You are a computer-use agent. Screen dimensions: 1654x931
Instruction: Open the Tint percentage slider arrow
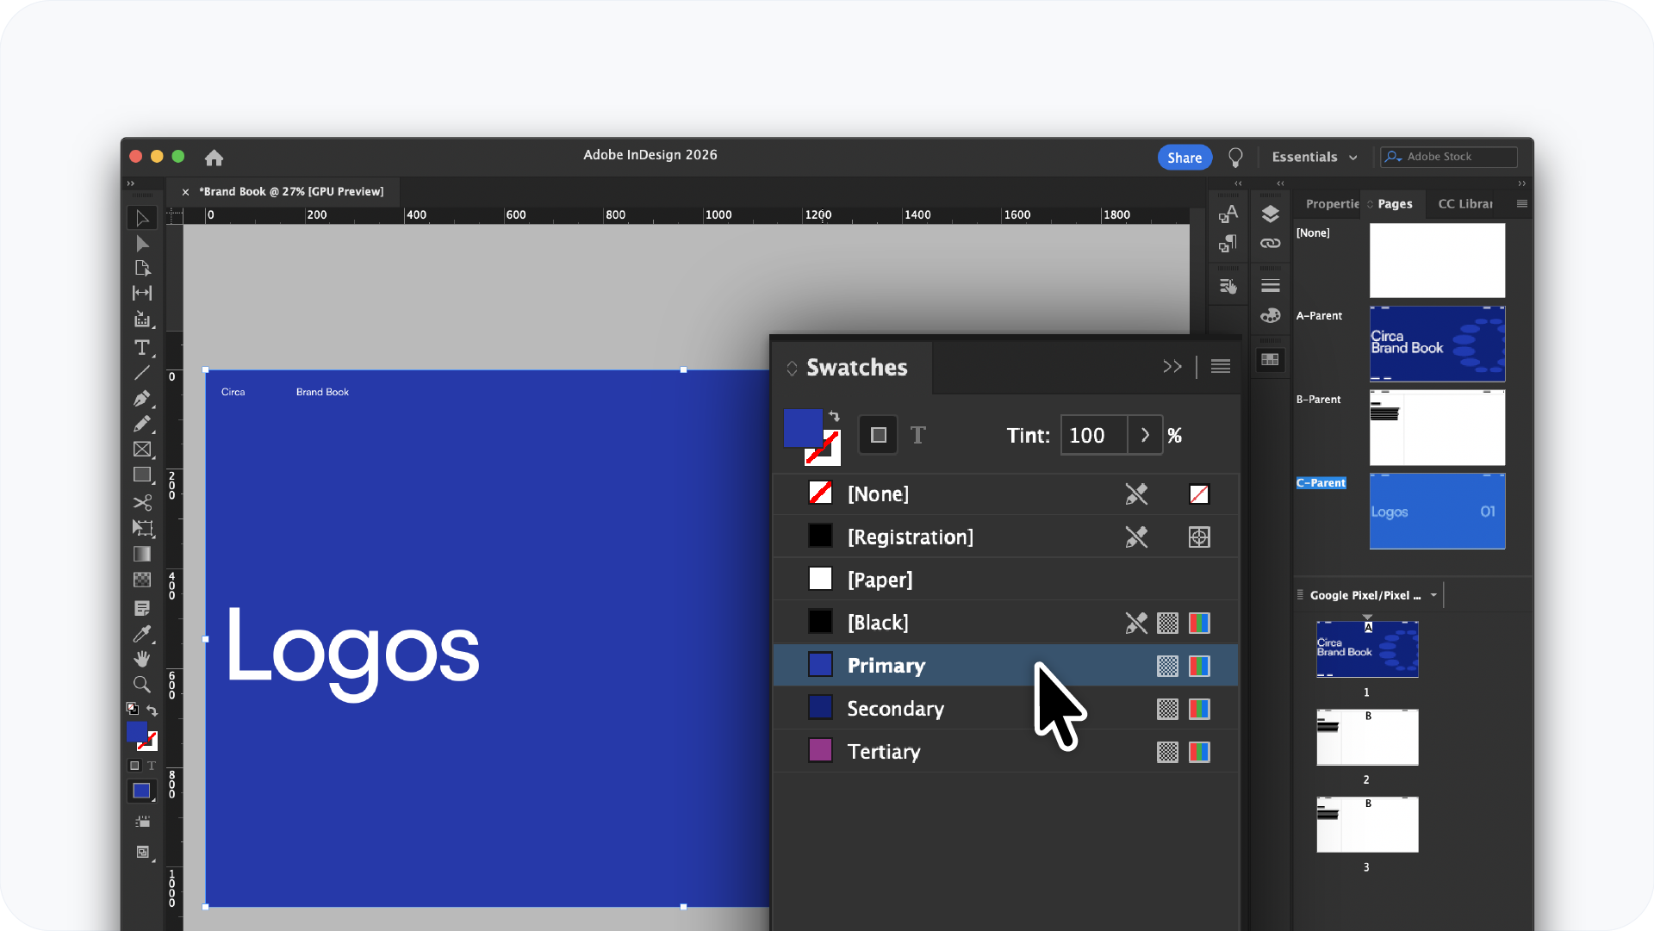tap(1145, 435)
